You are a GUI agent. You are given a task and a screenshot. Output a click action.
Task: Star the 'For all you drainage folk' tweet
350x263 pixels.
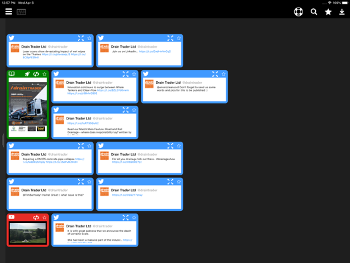179,146
